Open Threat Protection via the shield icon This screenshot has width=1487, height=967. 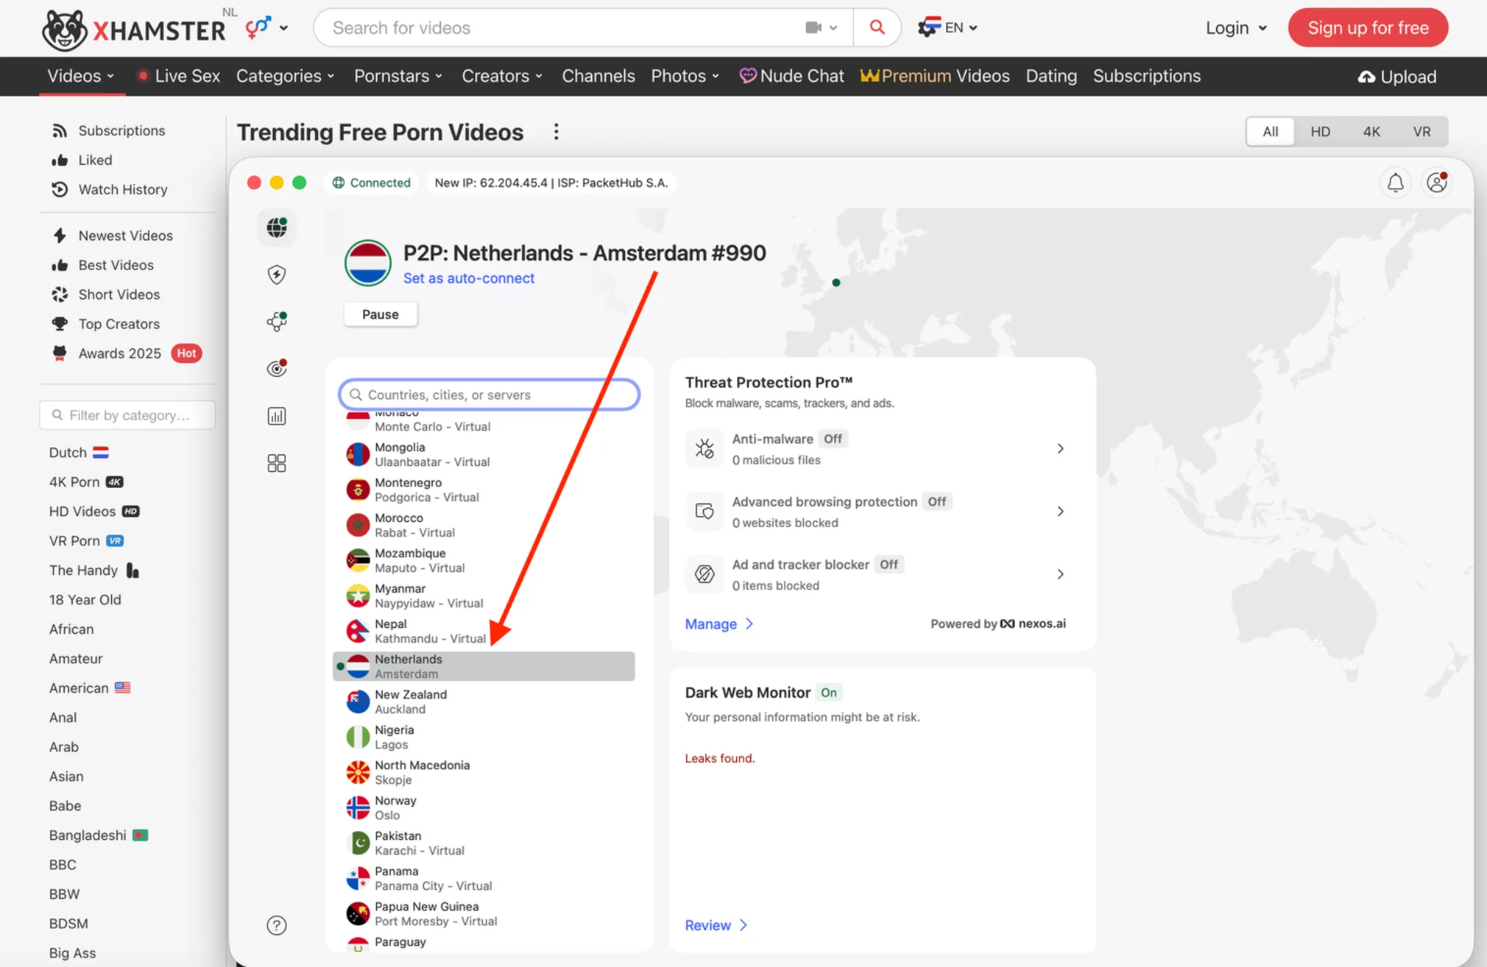coord(277,274)
